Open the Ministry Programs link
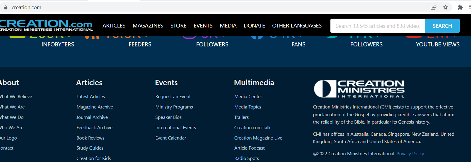Screen dimensions: 471x162 (174, 107)
